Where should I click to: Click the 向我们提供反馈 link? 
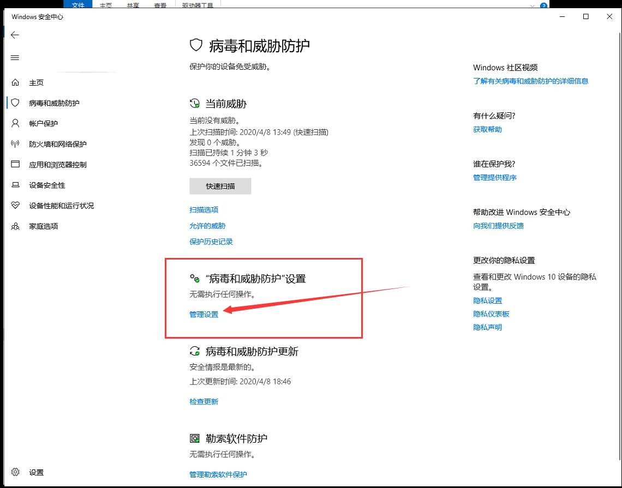[498, 226]
